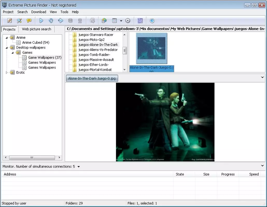Select juegos-Massive-Assault folder

[x=96, y=60]
